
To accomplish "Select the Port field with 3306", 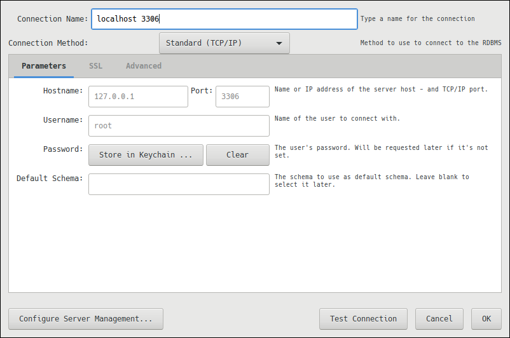I will coord(242,97).
